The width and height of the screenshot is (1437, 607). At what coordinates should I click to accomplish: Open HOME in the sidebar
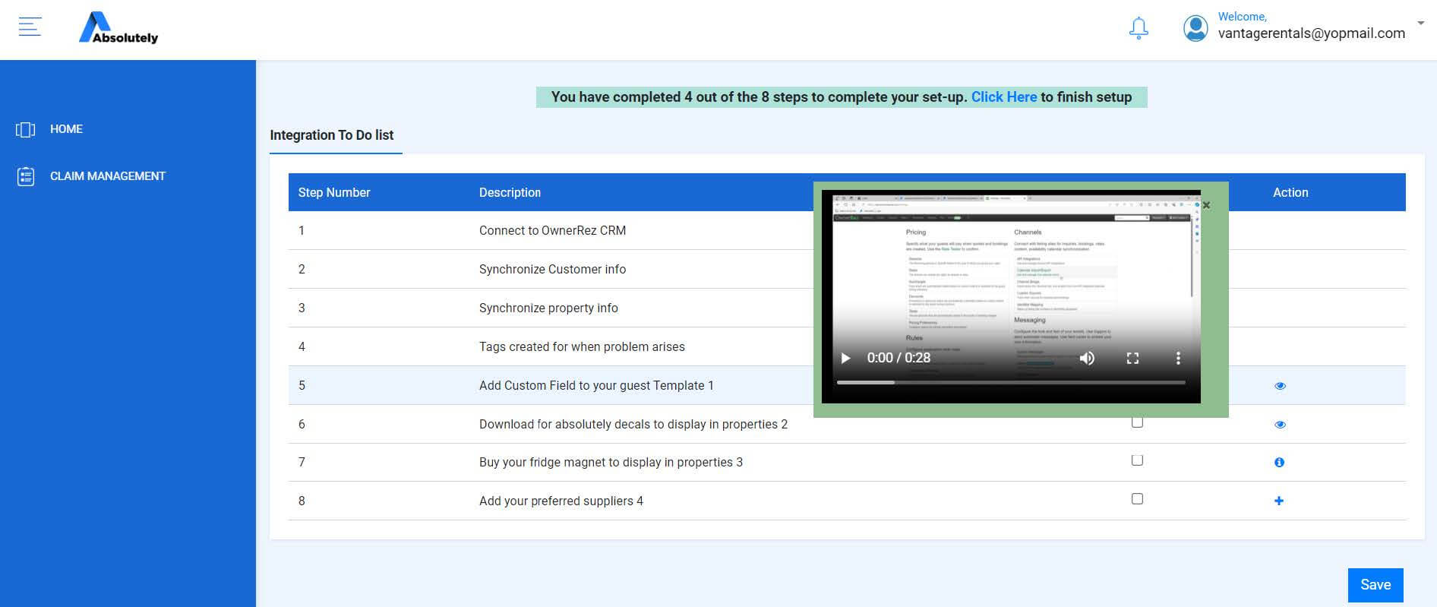point(66,129)
